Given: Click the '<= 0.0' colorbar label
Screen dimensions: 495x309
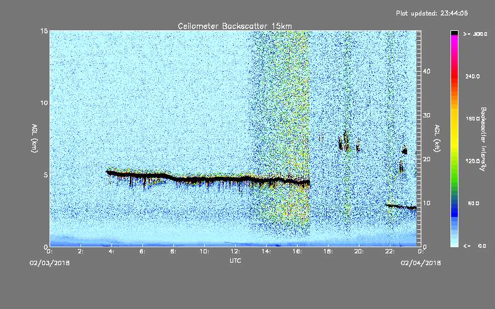Looking at the screenshot, I should coord(475,246).
